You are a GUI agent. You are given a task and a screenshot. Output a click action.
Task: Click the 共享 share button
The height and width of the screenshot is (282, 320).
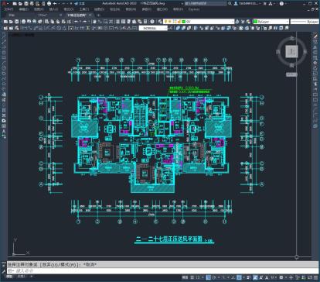(80, 4)
